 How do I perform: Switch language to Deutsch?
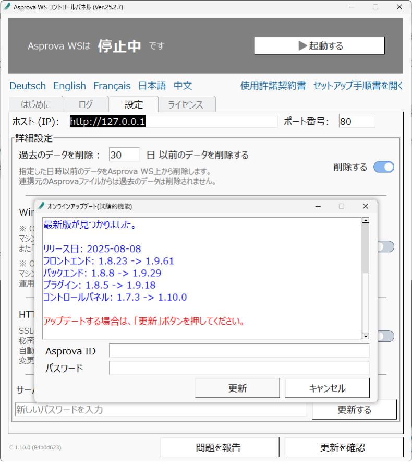pos(28,86)
